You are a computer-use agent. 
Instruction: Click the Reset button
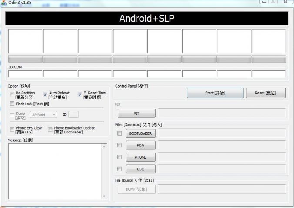[265, 93]
